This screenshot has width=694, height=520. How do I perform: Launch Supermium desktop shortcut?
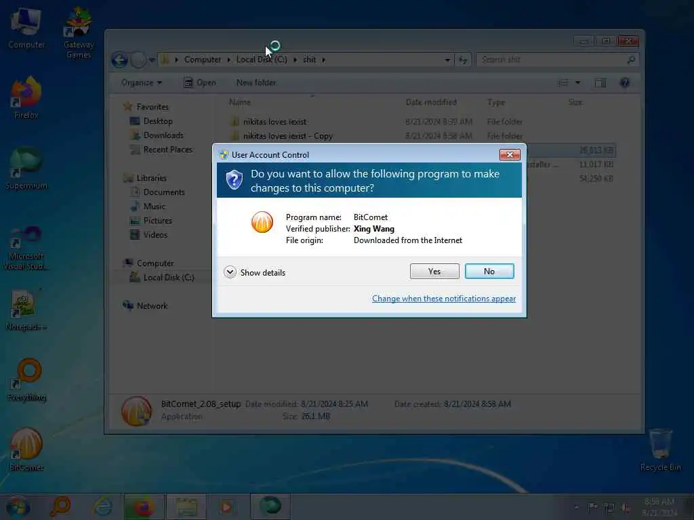pyautogui.click(x=26, y=169)
